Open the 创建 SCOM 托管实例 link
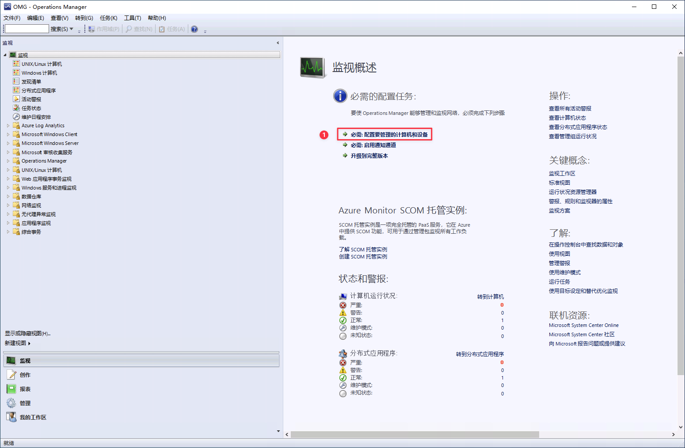685x448 pixels. (x=363, y=257)
